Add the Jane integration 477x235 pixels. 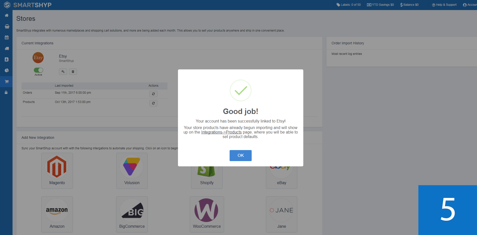click(x=281, y=214)
